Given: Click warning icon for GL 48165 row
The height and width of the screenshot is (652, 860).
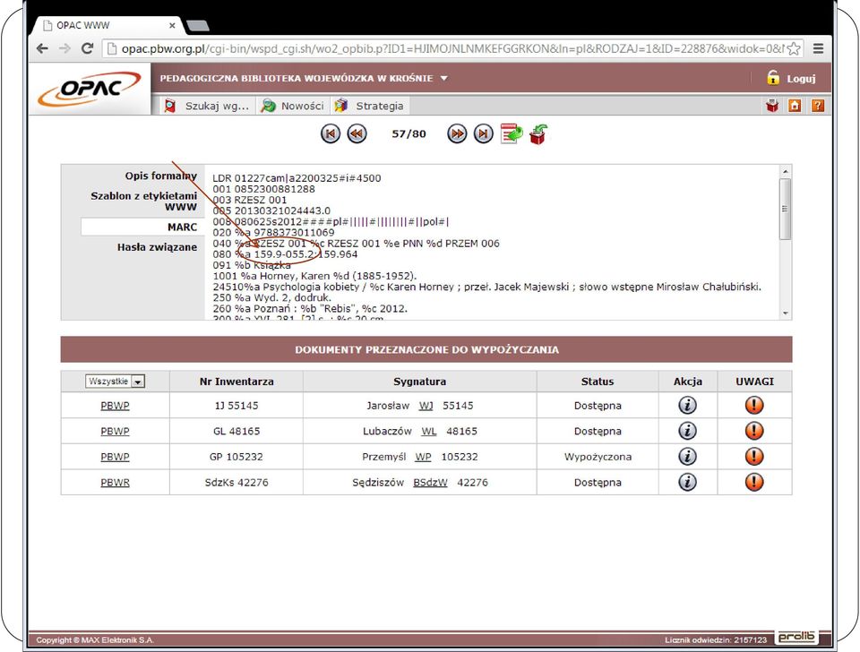Looking at the screenshot, I should click(754, 431).
